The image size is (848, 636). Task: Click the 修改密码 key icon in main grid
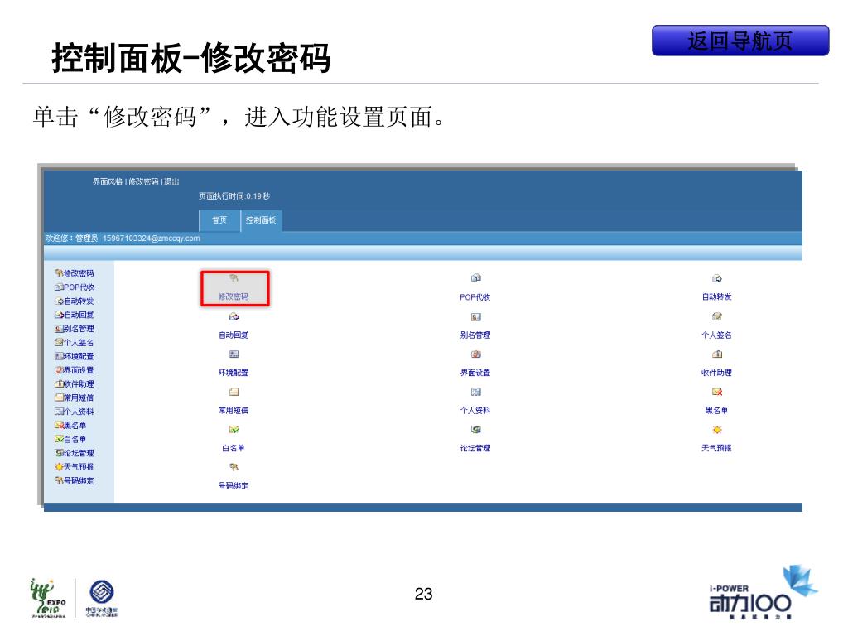click(x=234, y=279)
